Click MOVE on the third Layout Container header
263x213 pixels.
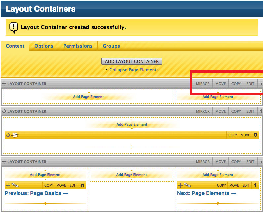(x=221, y=162)
